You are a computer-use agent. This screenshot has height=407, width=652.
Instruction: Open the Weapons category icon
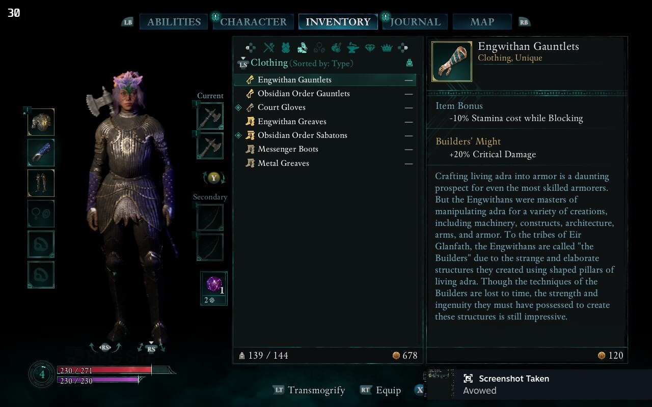tap(268, 48)
